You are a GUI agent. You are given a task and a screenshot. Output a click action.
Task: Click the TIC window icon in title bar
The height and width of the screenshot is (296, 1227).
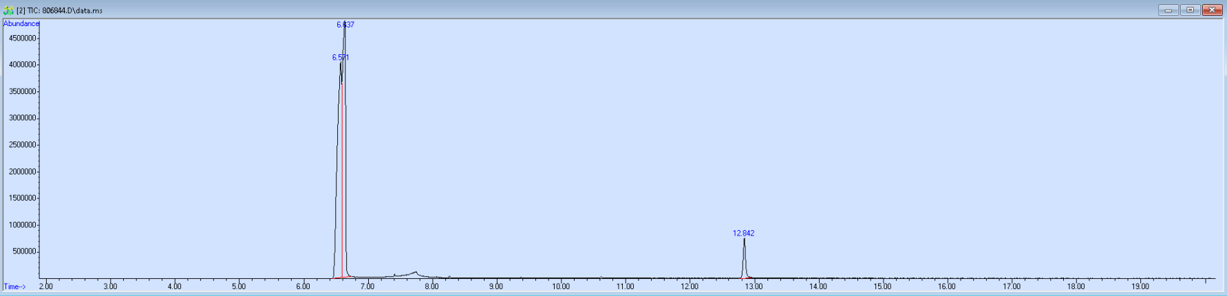[8, 10]
